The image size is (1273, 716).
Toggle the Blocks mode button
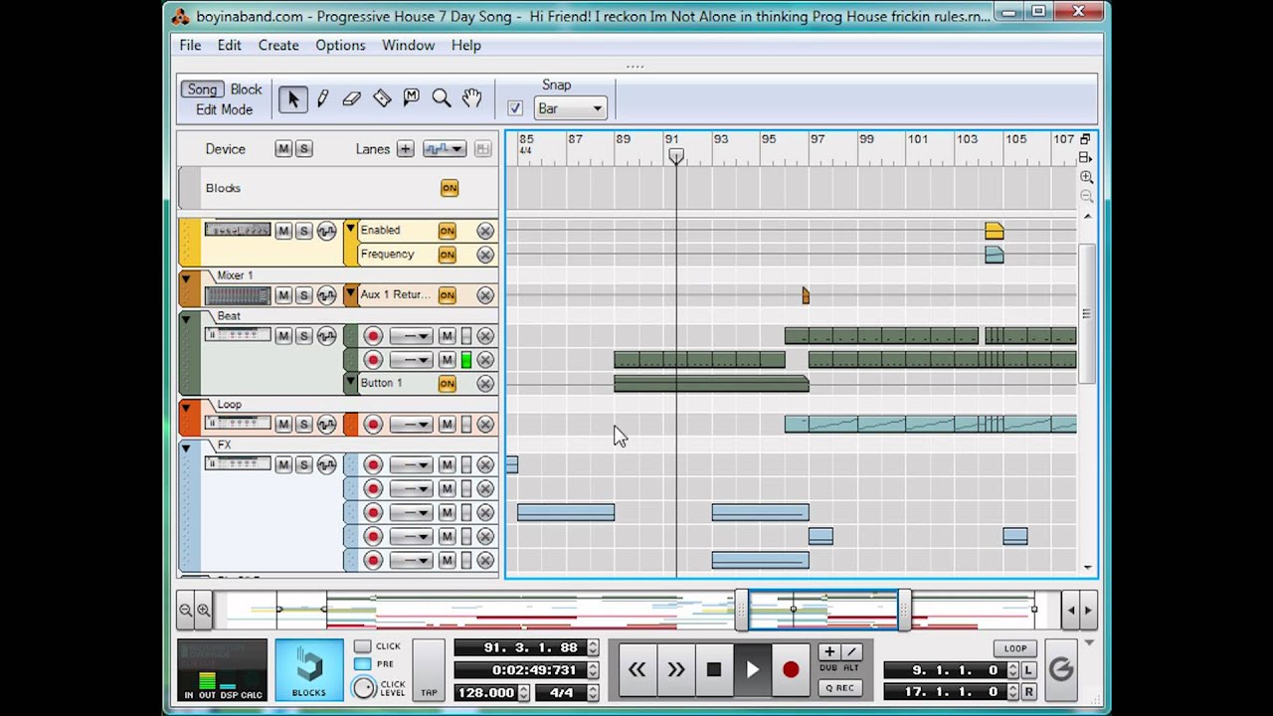coord(308,669)
